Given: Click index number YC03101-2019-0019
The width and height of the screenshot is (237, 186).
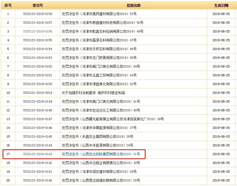Looking at the screenshot, I should pos(38,92).
